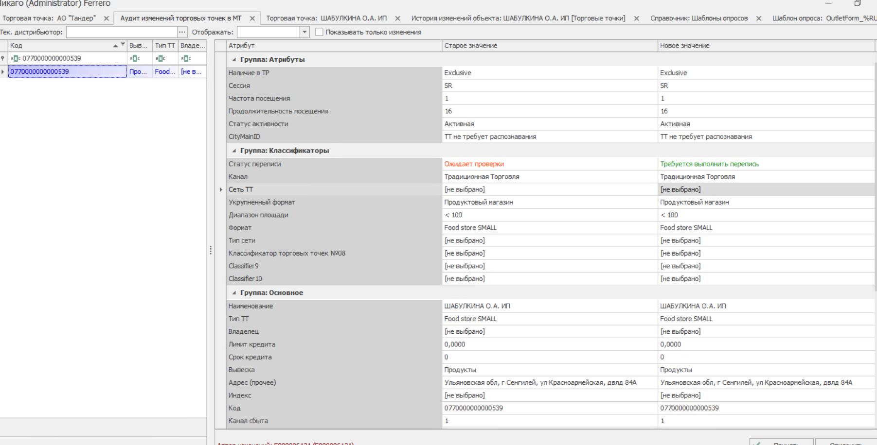Collapse the Группа: Основное section
The width and height of the screenshot is (877, 445).
pyautogui.click(x=234, y=293)
